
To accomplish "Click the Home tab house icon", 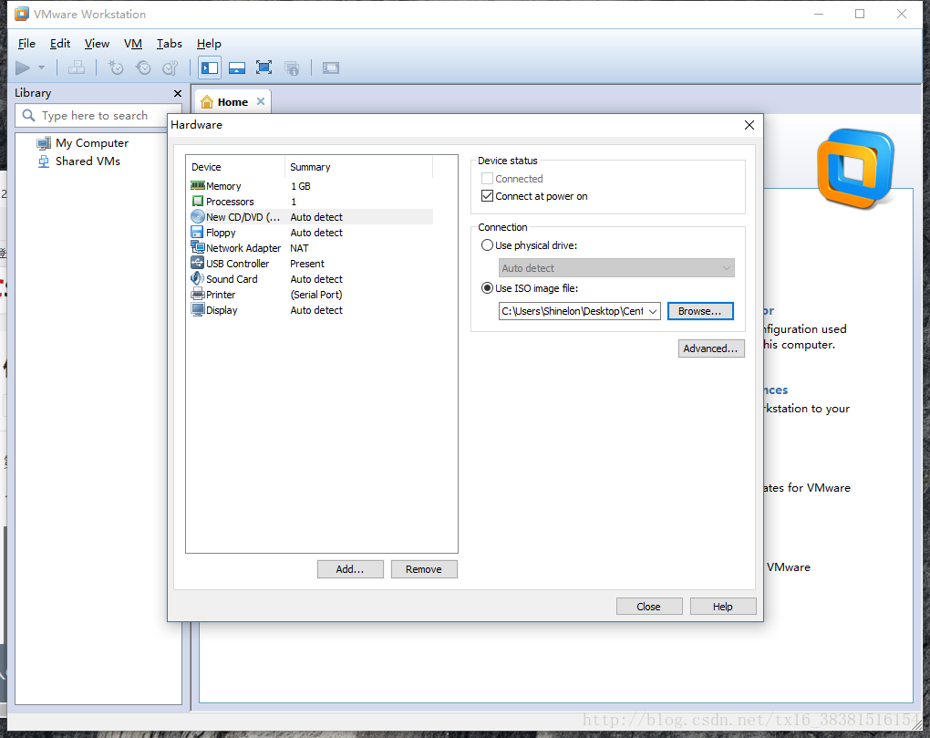I will 206,102.
